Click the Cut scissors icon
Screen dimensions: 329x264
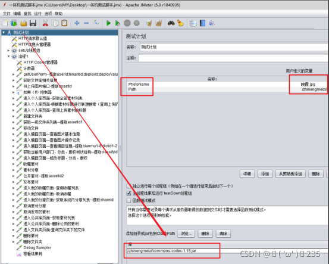pos(45,23)
